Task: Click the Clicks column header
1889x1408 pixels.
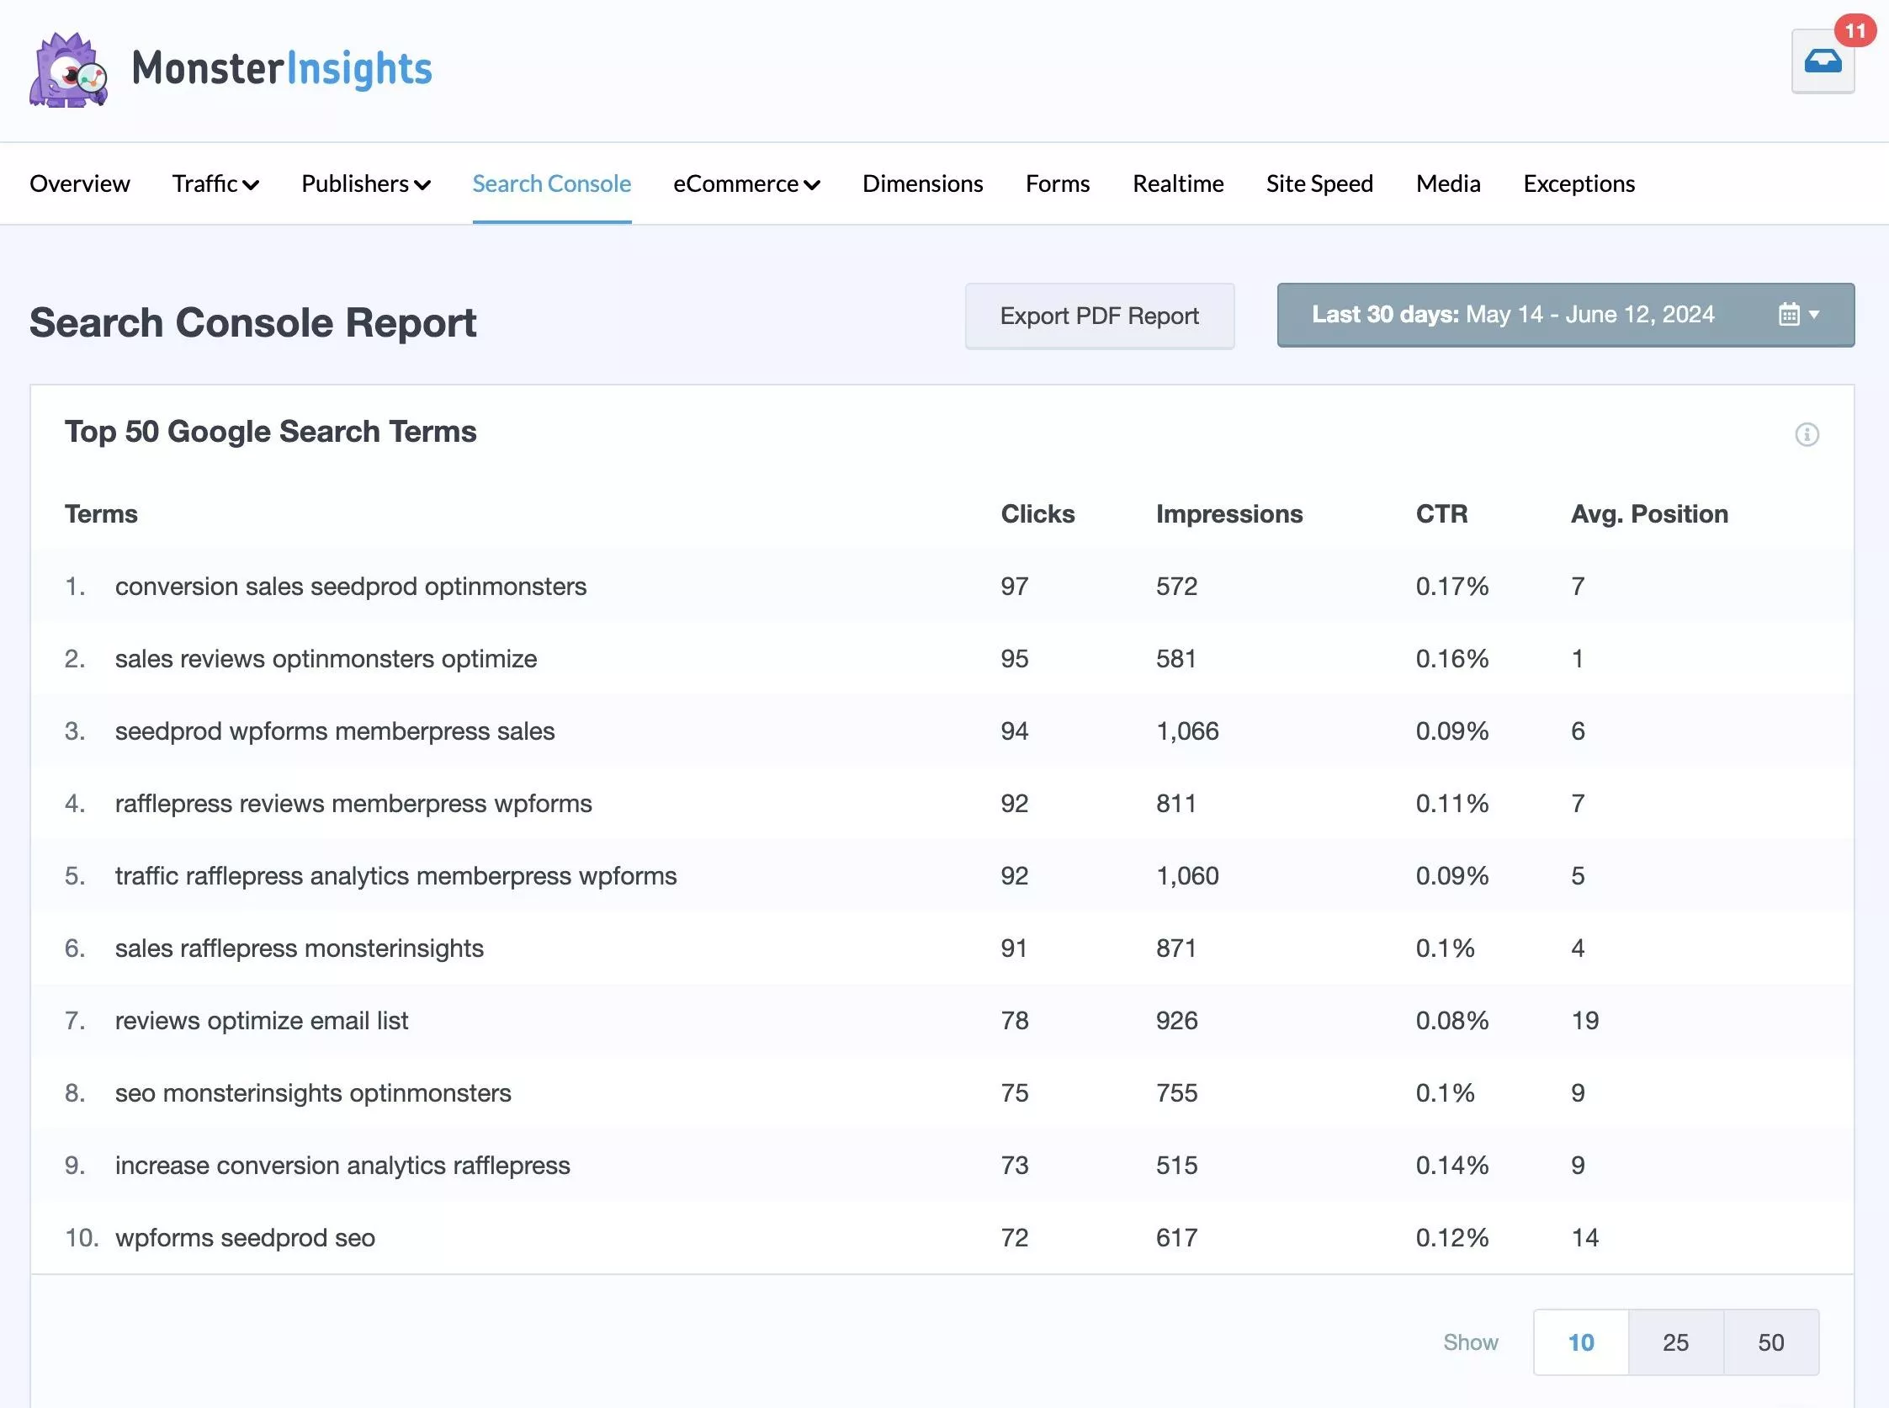Action: point(1037,514)
